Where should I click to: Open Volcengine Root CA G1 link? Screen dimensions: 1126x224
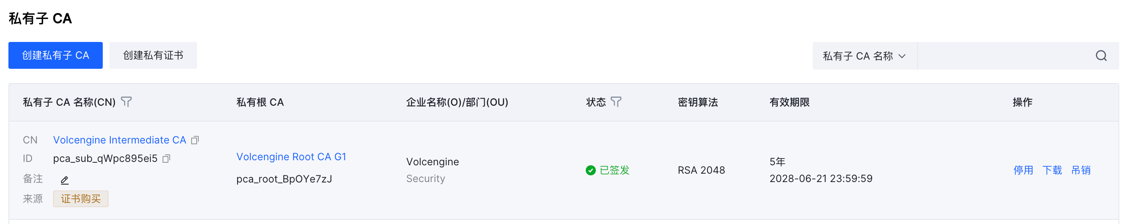point(291,157)
